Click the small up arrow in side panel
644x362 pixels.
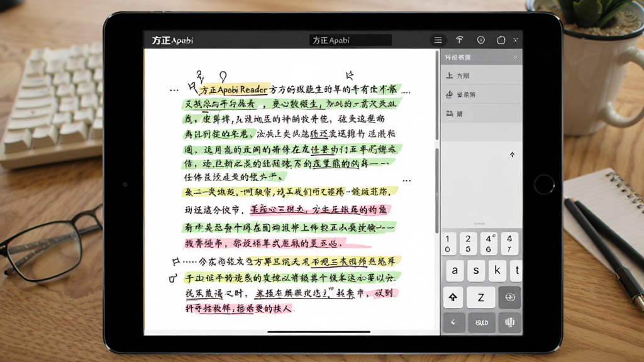point(512,155)
